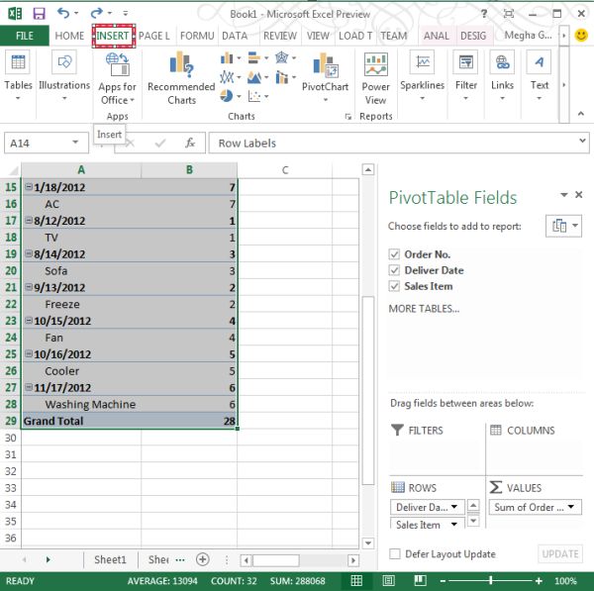Insert a radar or stock chart
Viewport: 594px width, 591px height.
point(282,58)
